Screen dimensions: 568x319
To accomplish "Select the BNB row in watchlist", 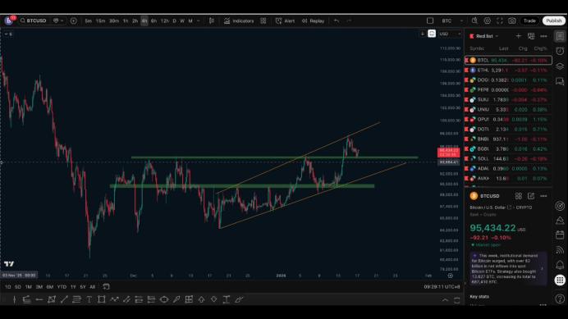I will point(508,139).
